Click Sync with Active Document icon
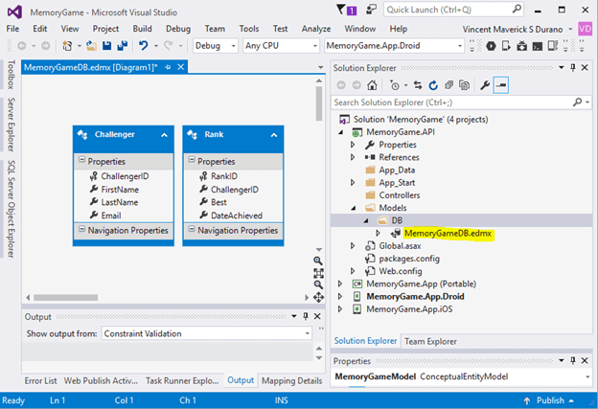 point(418,85)
